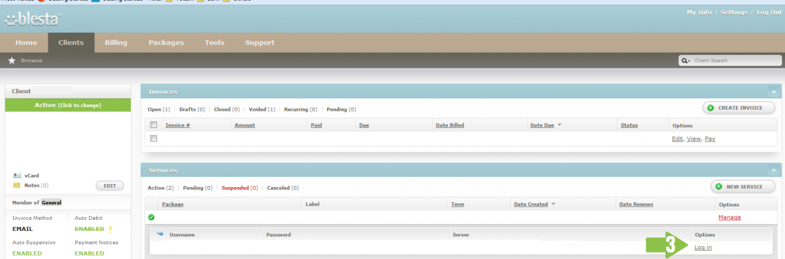Collapse the Invoices panel arrow
Screen dimensions: 785x259
click(x=773, y=91)
